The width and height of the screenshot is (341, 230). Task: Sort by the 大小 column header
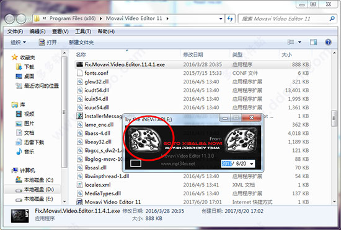pos(286,54)
